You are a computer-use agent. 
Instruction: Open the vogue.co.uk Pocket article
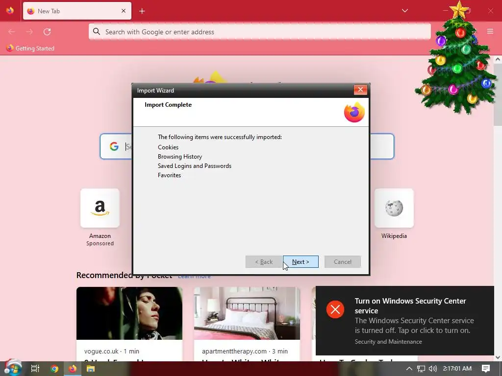point(129,324)
